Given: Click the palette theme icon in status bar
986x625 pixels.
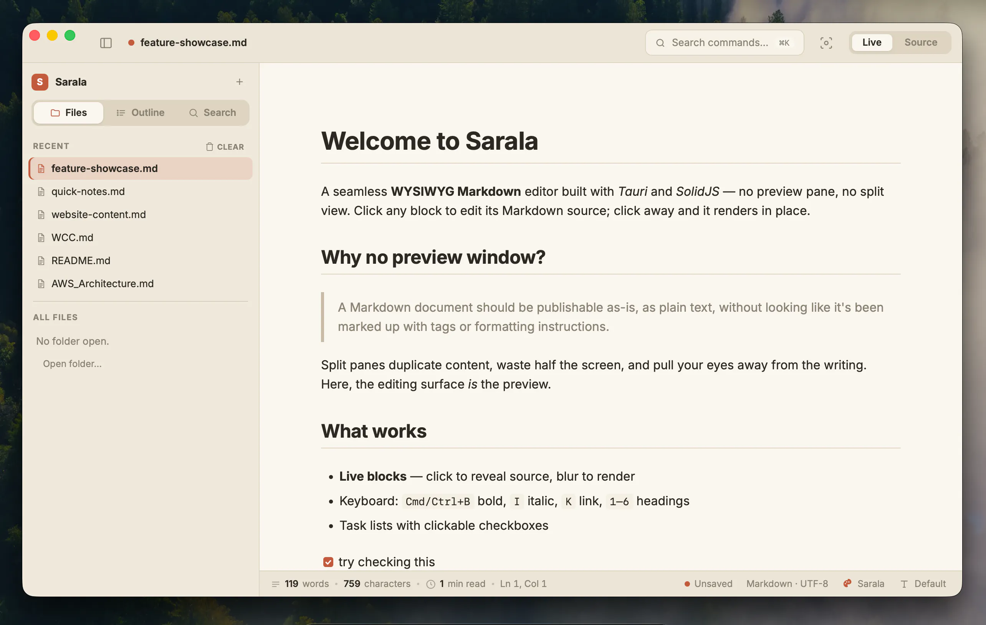Looking at the screenshot, I should pos(847,583).
